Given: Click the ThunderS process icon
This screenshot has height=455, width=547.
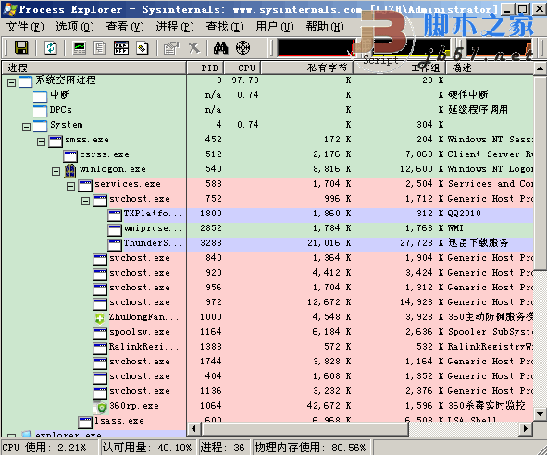Looking at the screenshot, I should (x=115, y=244).
